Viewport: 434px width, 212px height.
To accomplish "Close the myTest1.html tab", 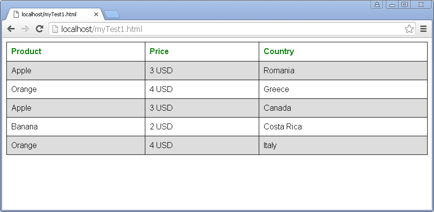I will [96, 14].
